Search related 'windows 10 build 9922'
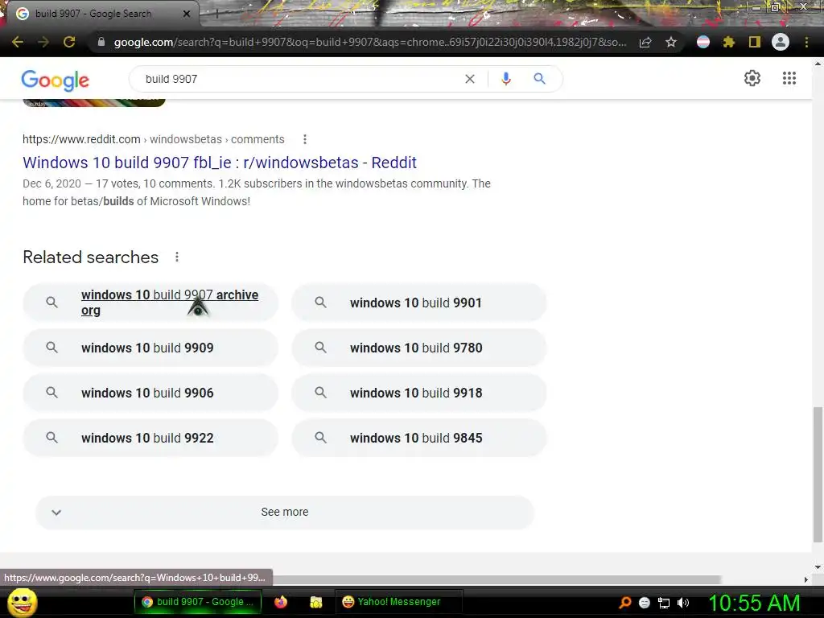 150,438
